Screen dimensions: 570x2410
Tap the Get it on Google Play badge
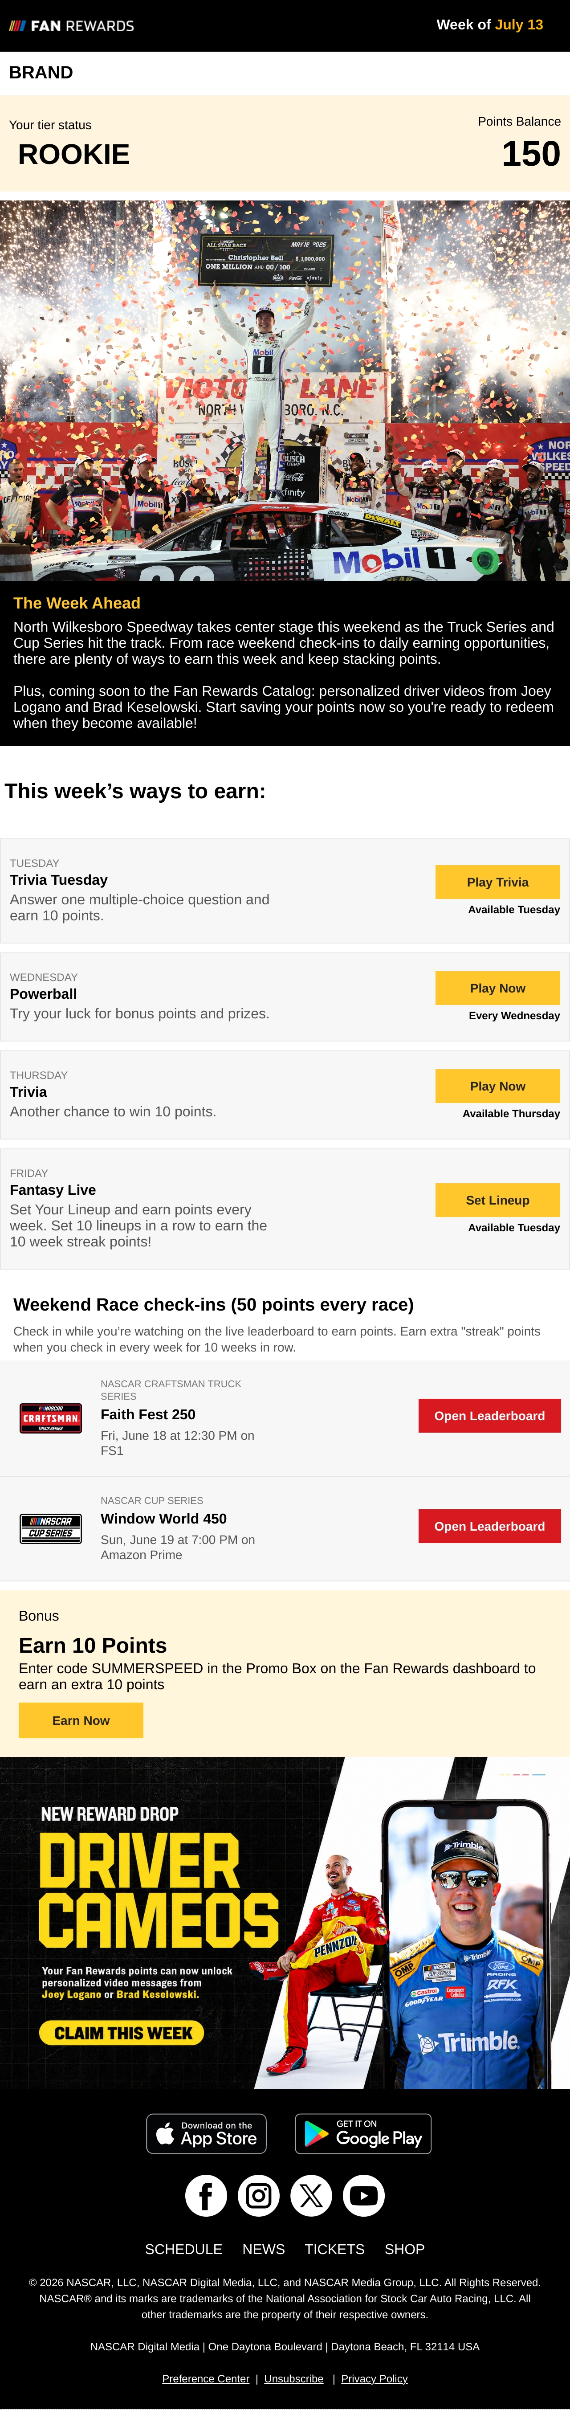click(x=363, y=2134)
